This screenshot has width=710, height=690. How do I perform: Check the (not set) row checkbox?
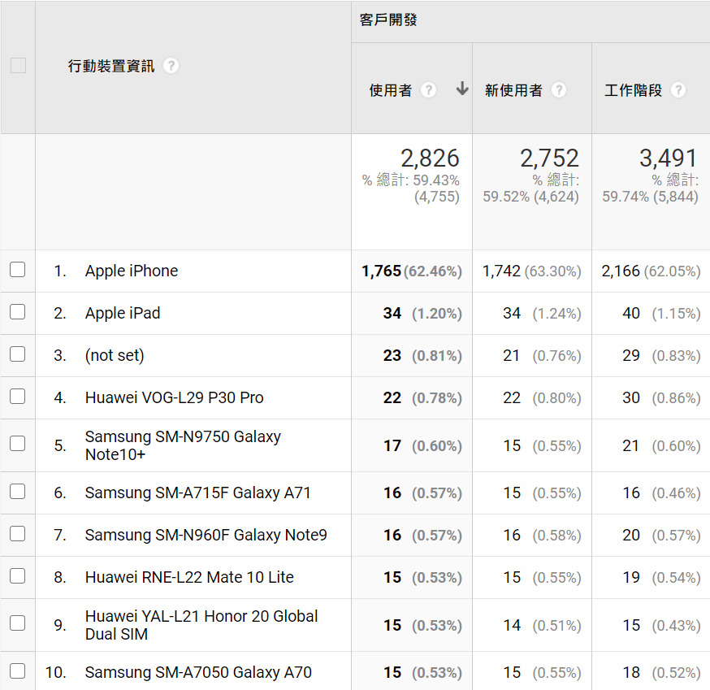click(x=18, y=354)
